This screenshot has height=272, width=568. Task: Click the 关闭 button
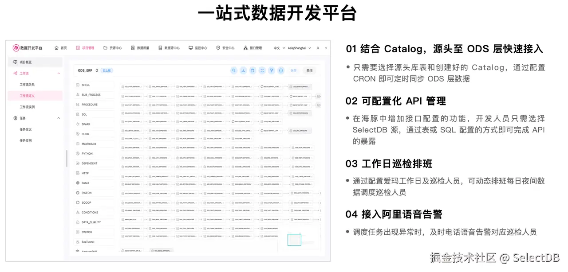[x=310, y=70]
